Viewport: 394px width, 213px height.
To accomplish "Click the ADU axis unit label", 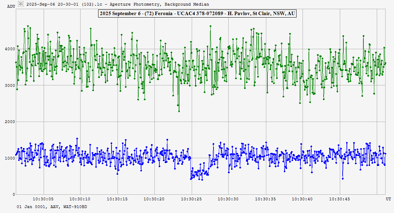I will click(11, 6).
